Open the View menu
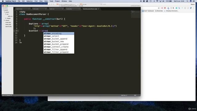 click(41, 1)
